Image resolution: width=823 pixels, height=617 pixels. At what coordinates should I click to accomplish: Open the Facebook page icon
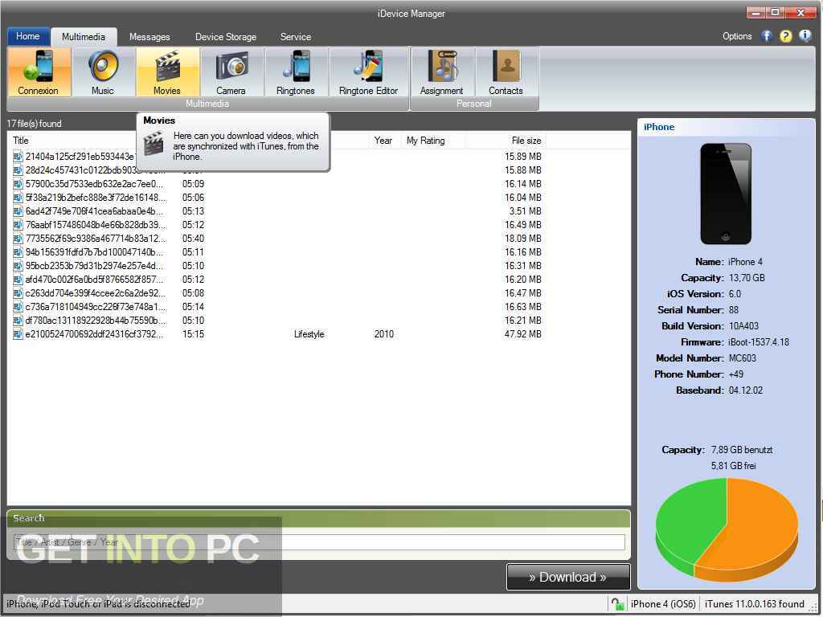tap(767, 35)
